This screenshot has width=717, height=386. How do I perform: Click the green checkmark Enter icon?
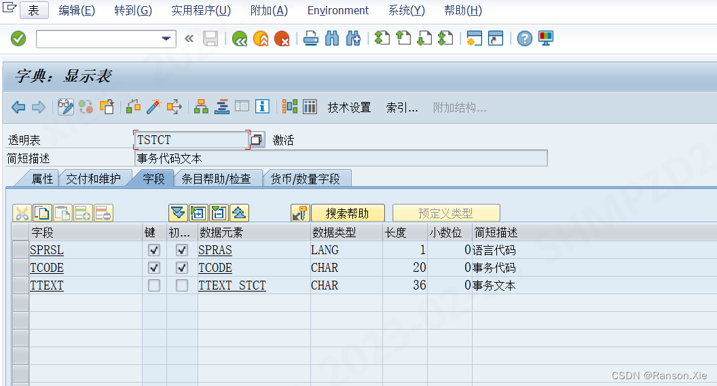pos(18,39)
